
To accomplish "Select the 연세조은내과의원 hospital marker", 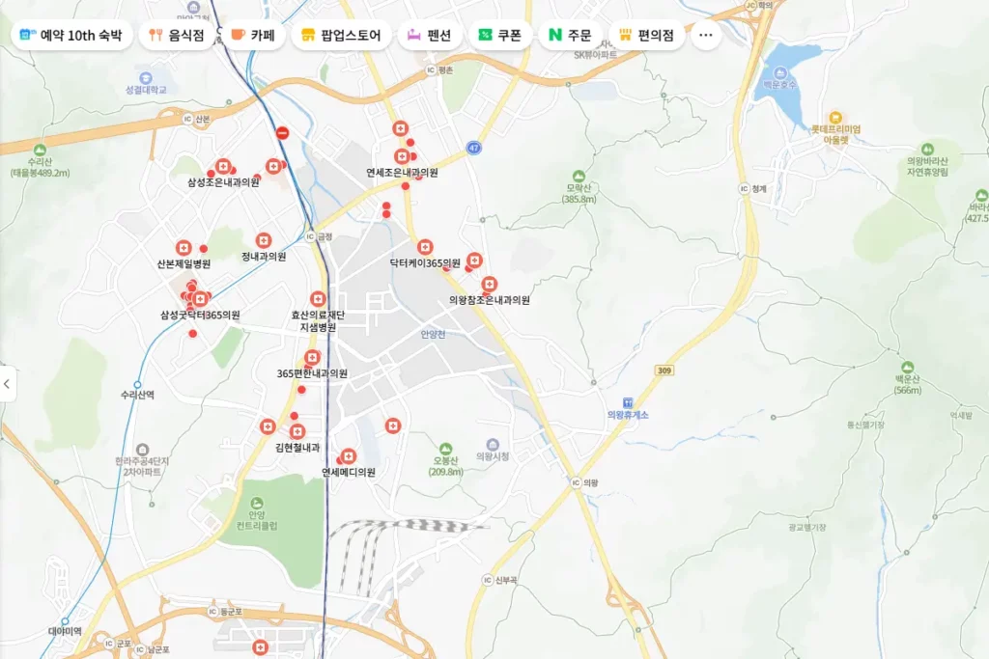I will [403, 156].
